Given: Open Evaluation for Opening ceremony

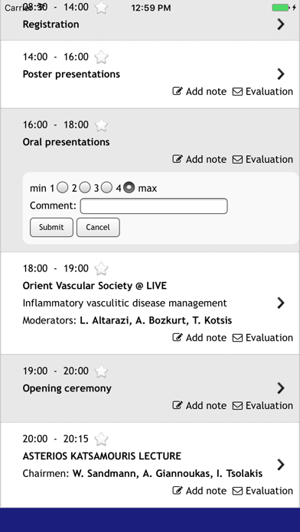Looking at the screenshot, I should click(x=262, y=406).
